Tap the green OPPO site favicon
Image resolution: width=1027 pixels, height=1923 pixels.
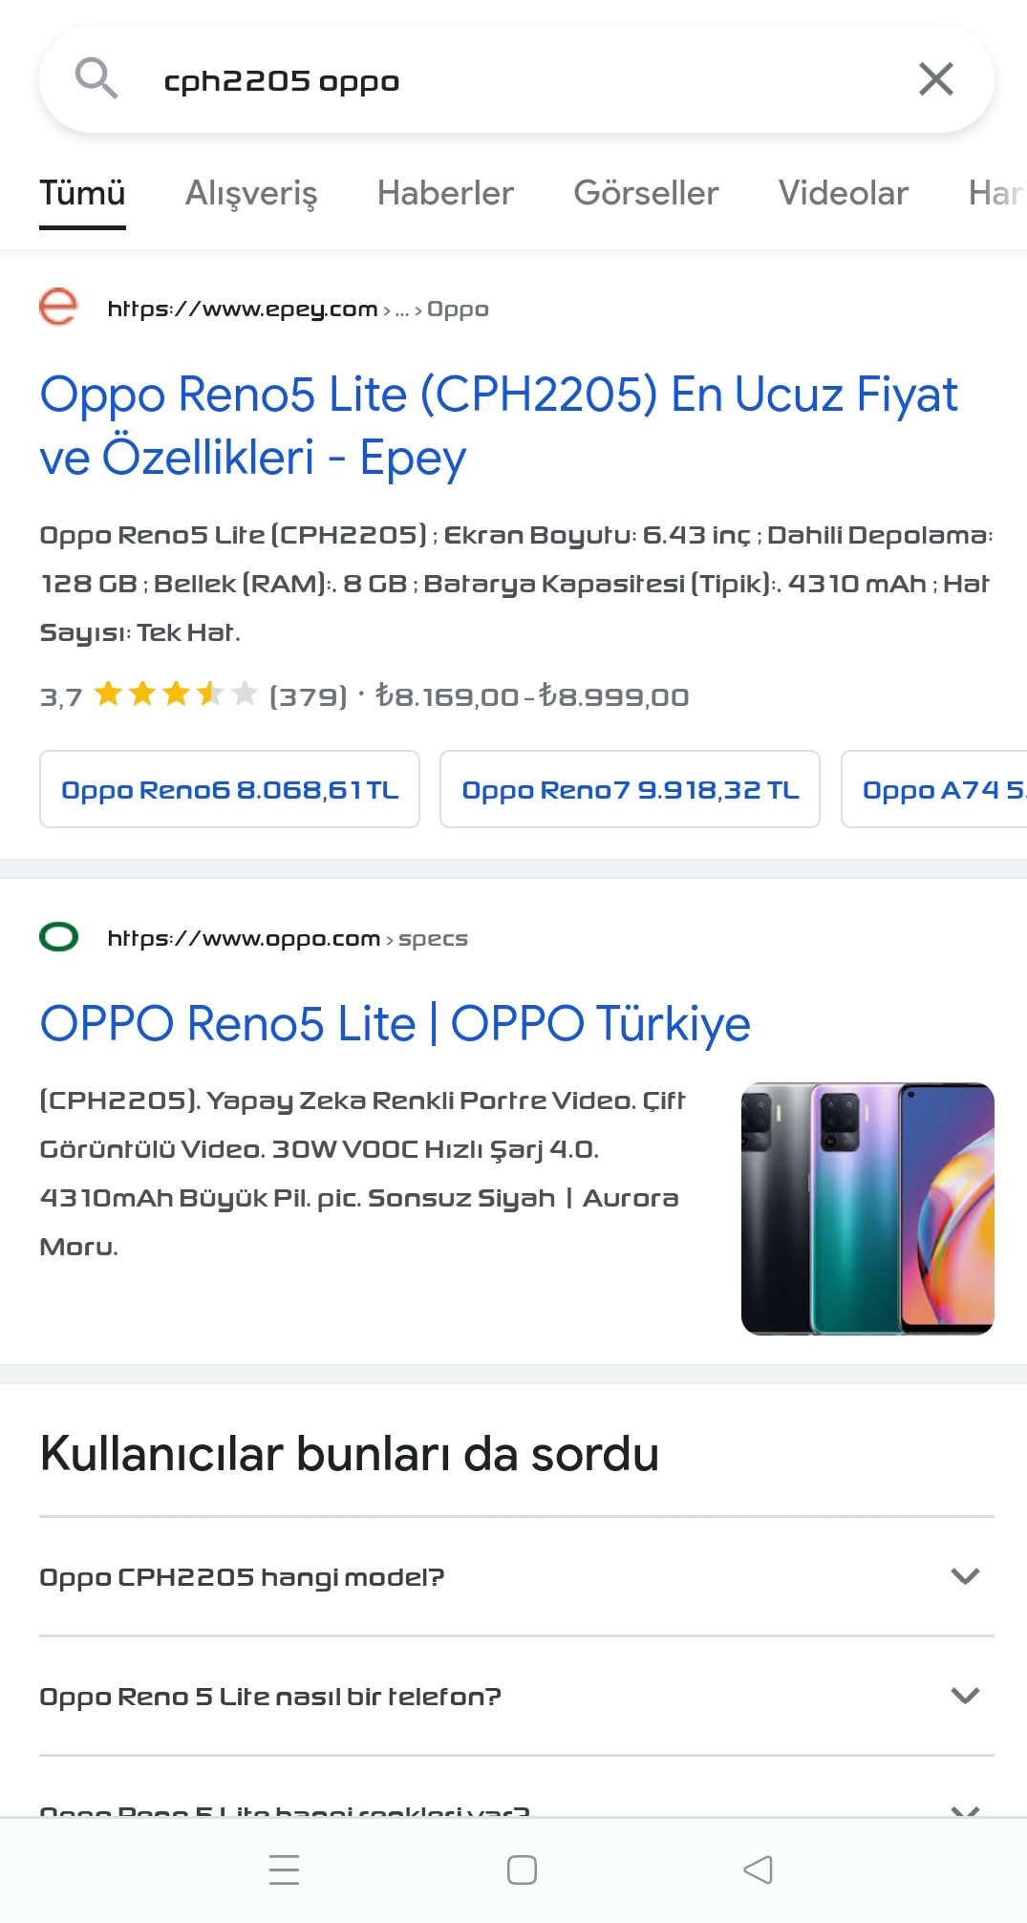tap(58, 936)
